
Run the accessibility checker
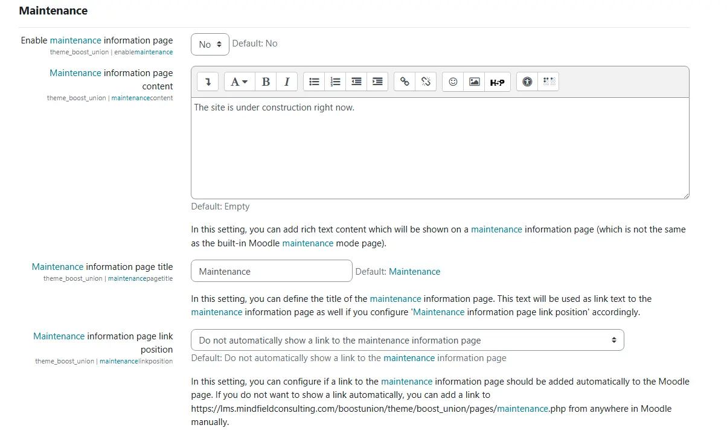click(527, 82)
